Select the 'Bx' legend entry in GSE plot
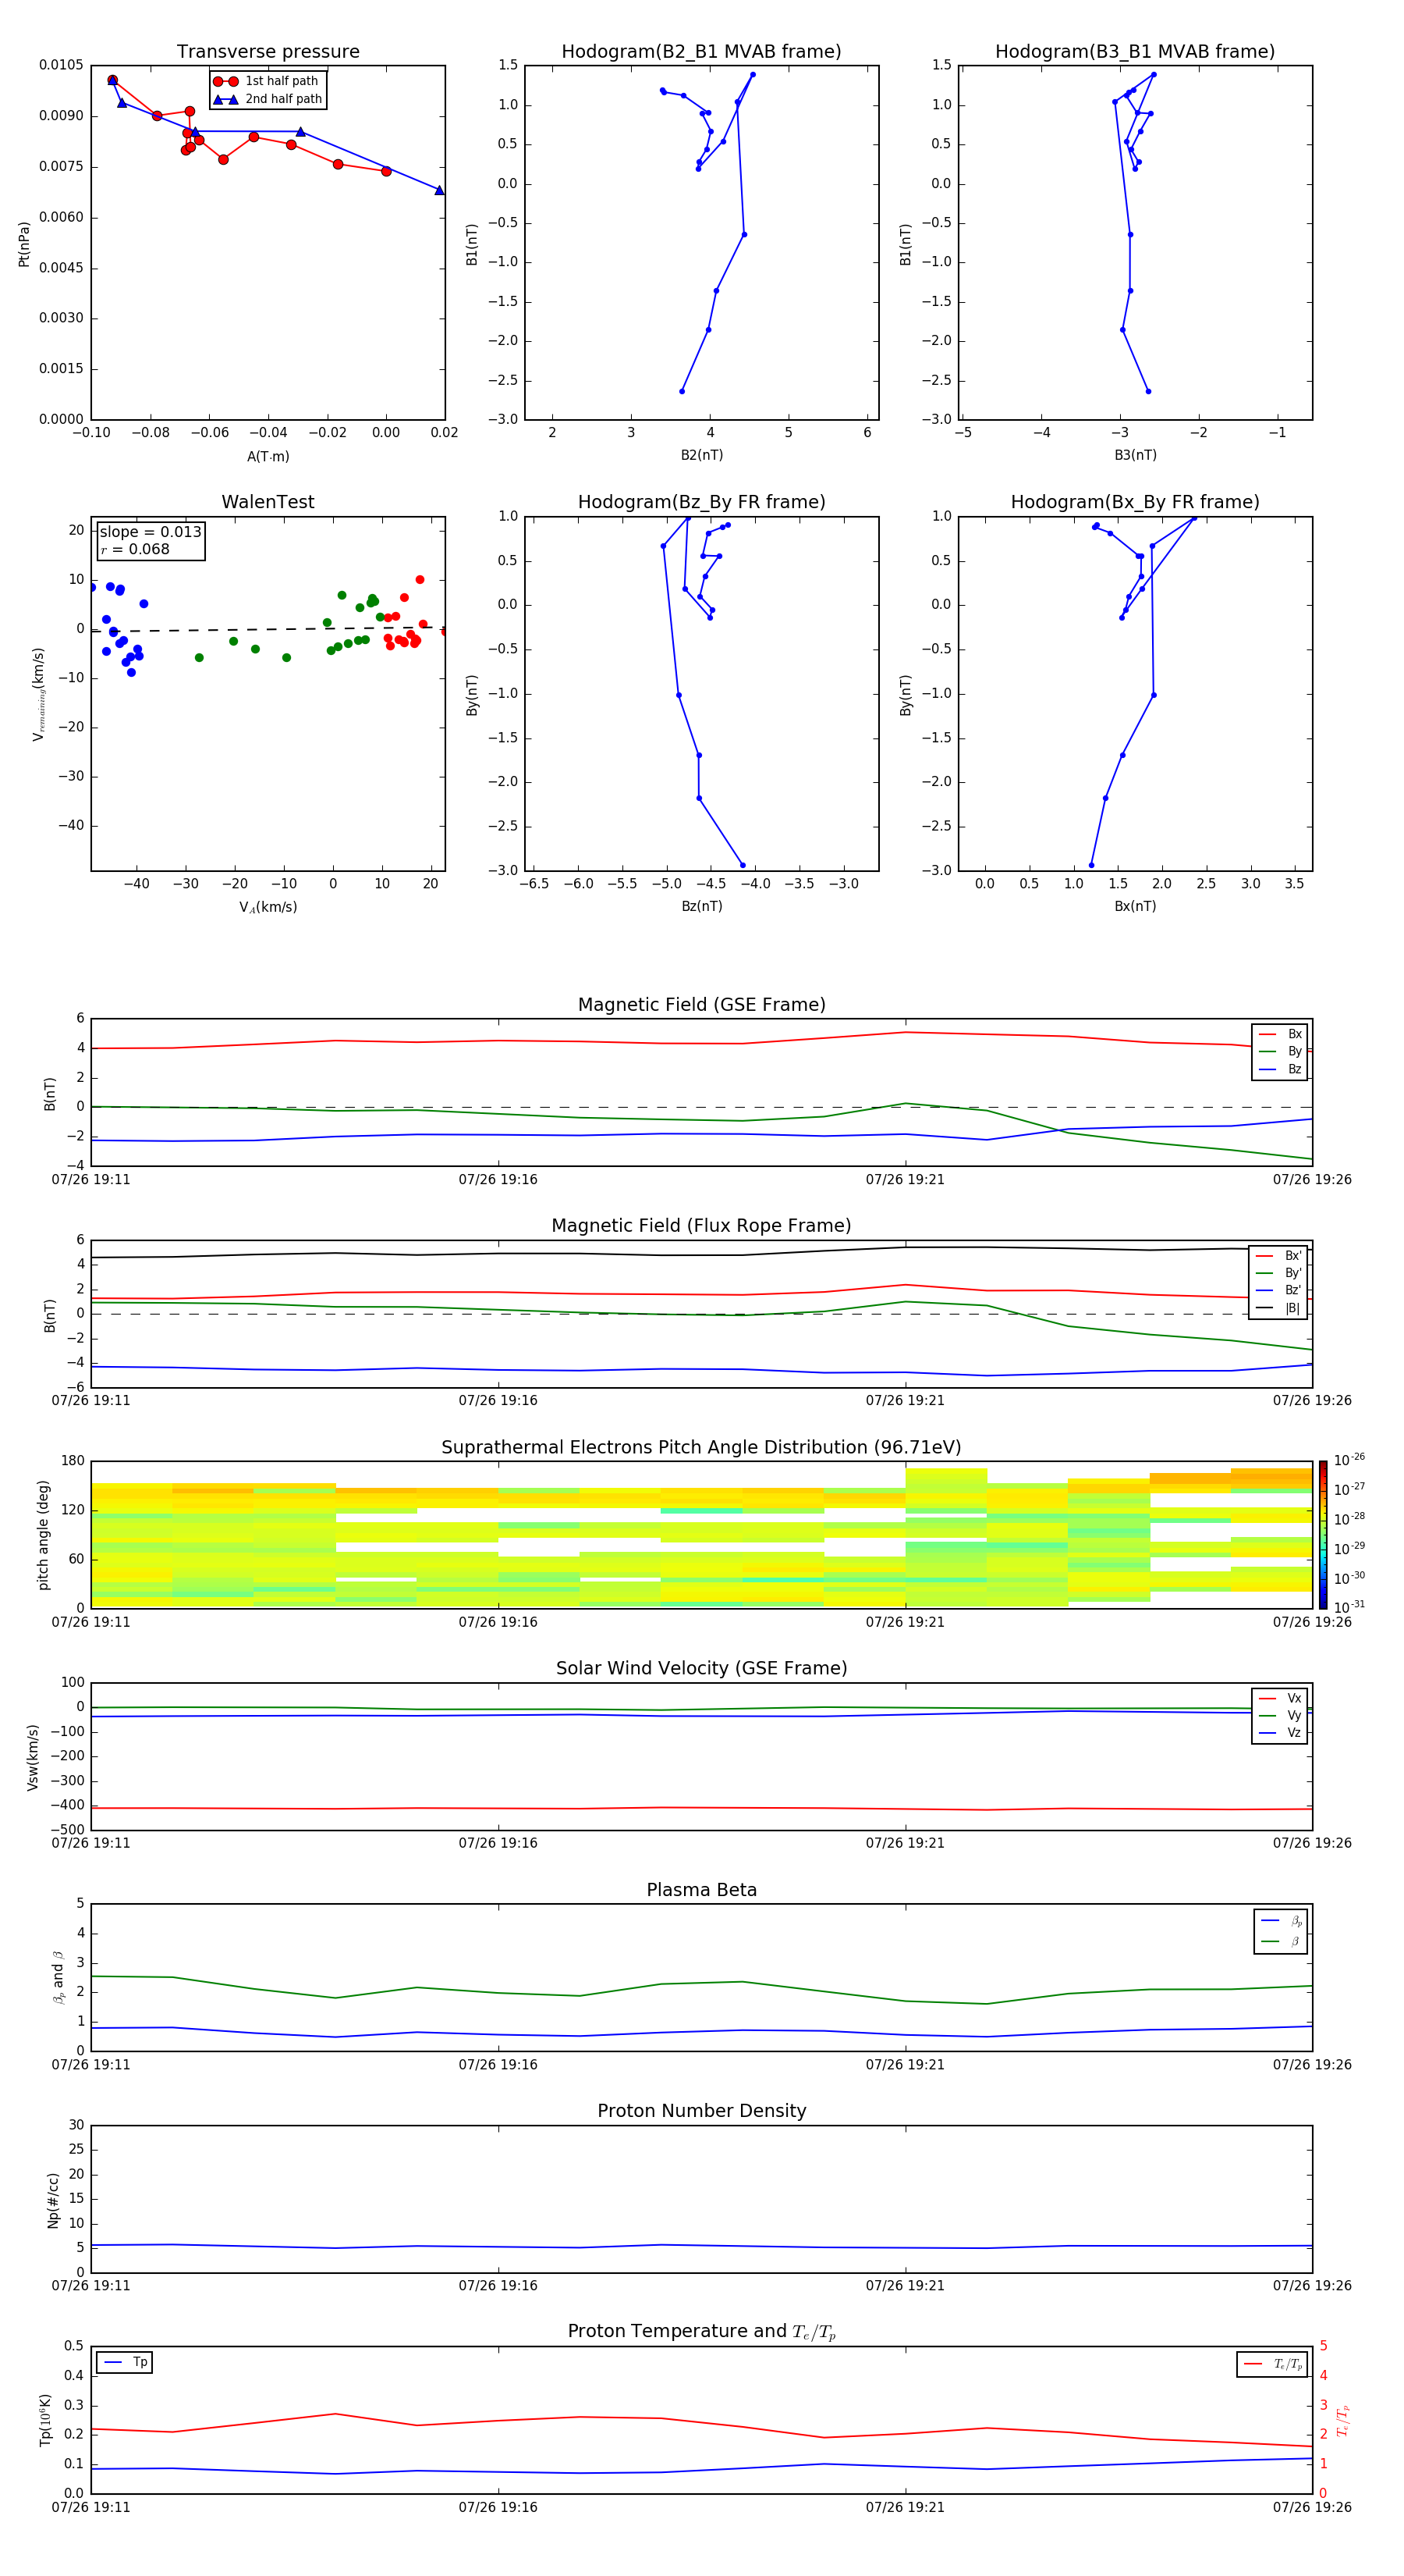 [x=1280, y=1034]
